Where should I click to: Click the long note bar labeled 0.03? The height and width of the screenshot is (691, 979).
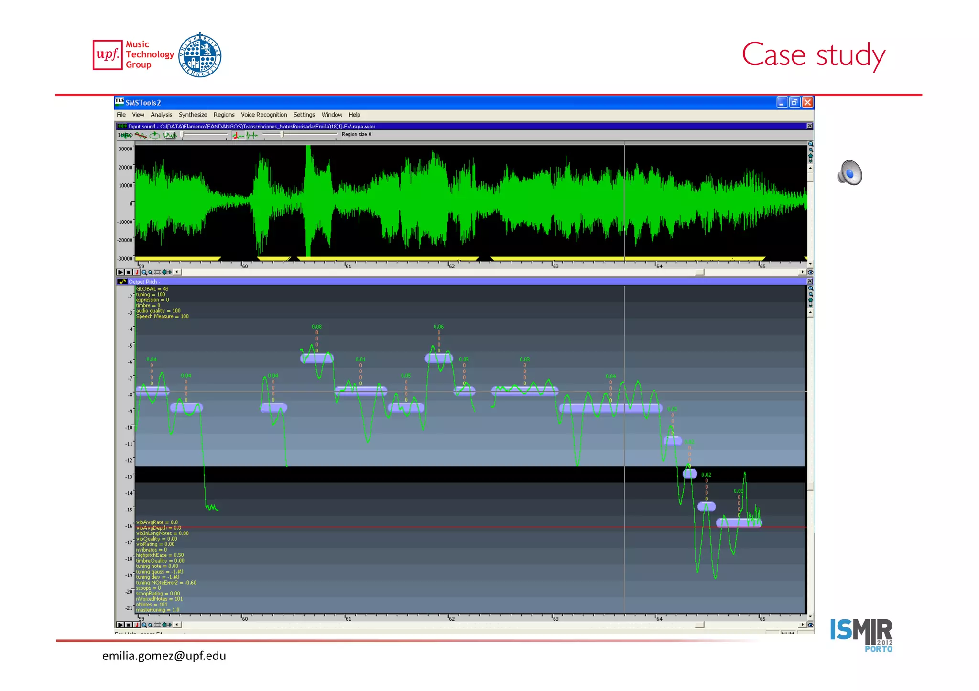[x=525, y=391]
